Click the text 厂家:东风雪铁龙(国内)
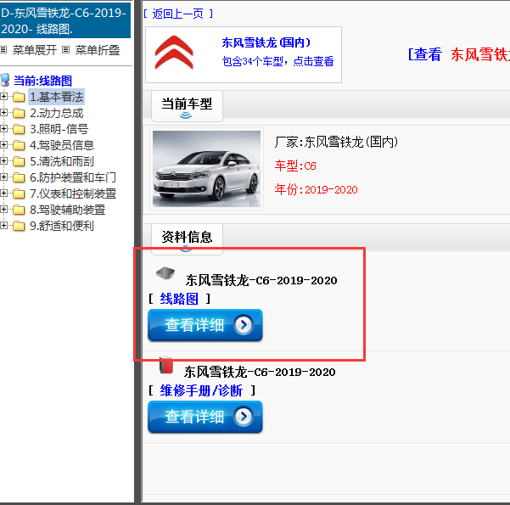This screenshot has height=505, width=510. click(x=336, y=143)
